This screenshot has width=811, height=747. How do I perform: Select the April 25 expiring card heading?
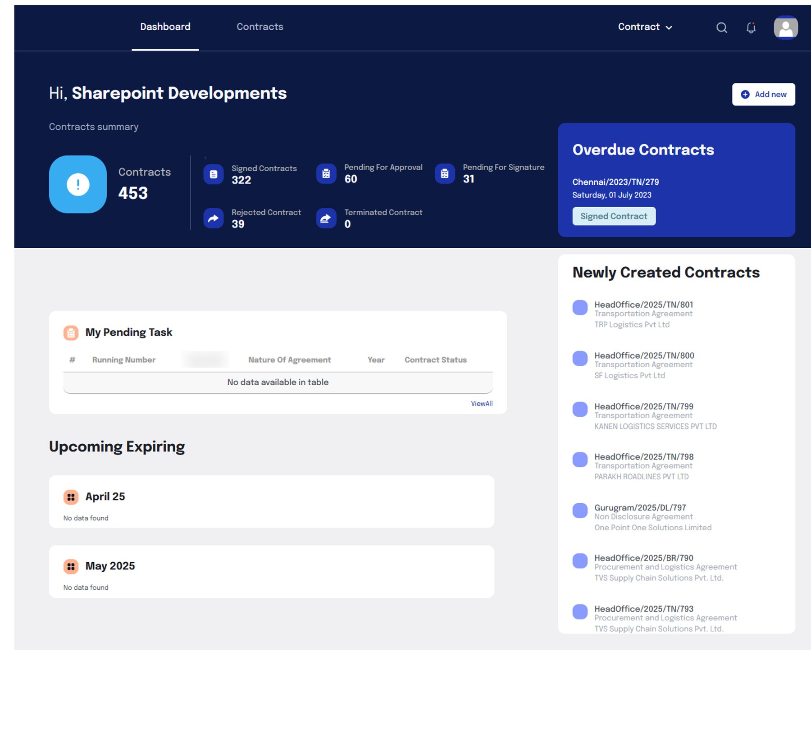tap(105, 496)
